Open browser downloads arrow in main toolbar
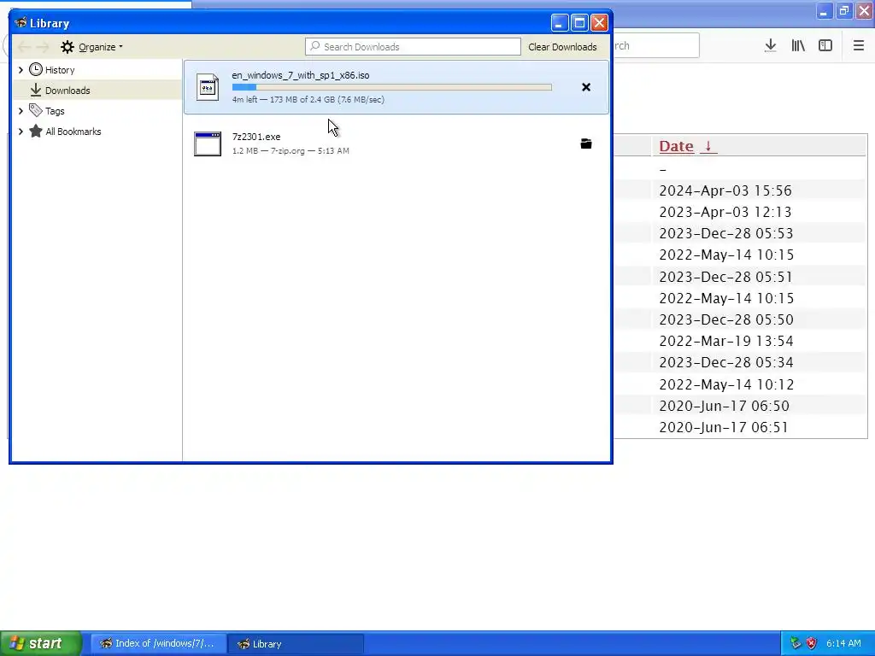875x656 pixels. (771, 46)
